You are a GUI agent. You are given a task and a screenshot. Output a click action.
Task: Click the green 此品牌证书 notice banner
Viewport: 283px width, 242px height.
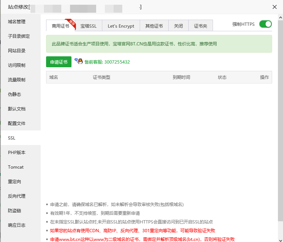coord(159,44)
